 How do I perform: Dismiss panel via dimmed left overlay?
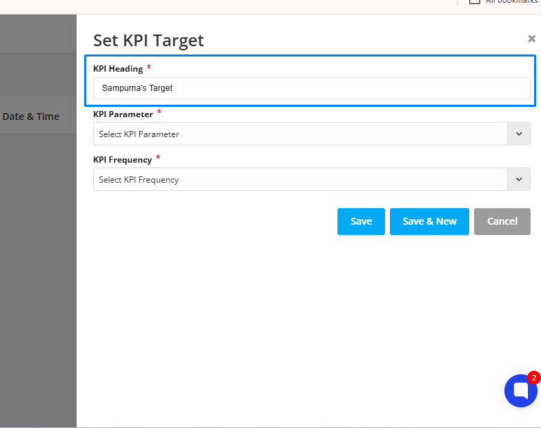point(38,276)
